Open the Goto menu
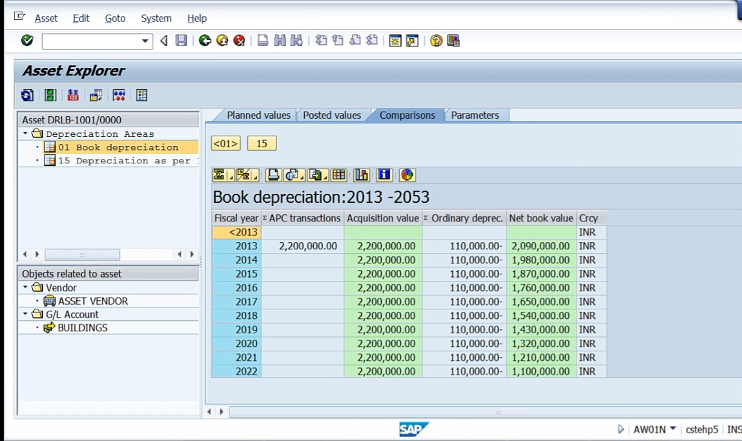 click(115, 19)
